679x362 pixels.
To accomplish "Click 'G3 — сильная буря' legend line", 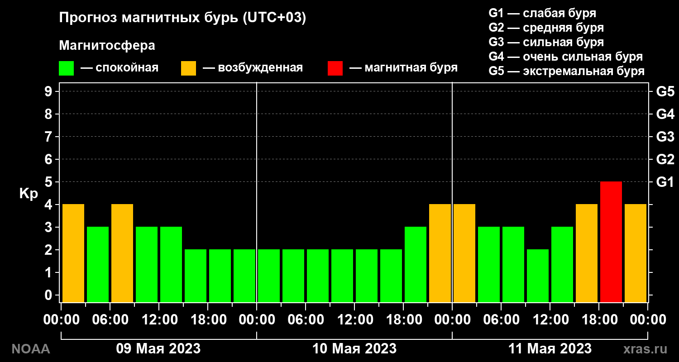I will tap(546, 42).
